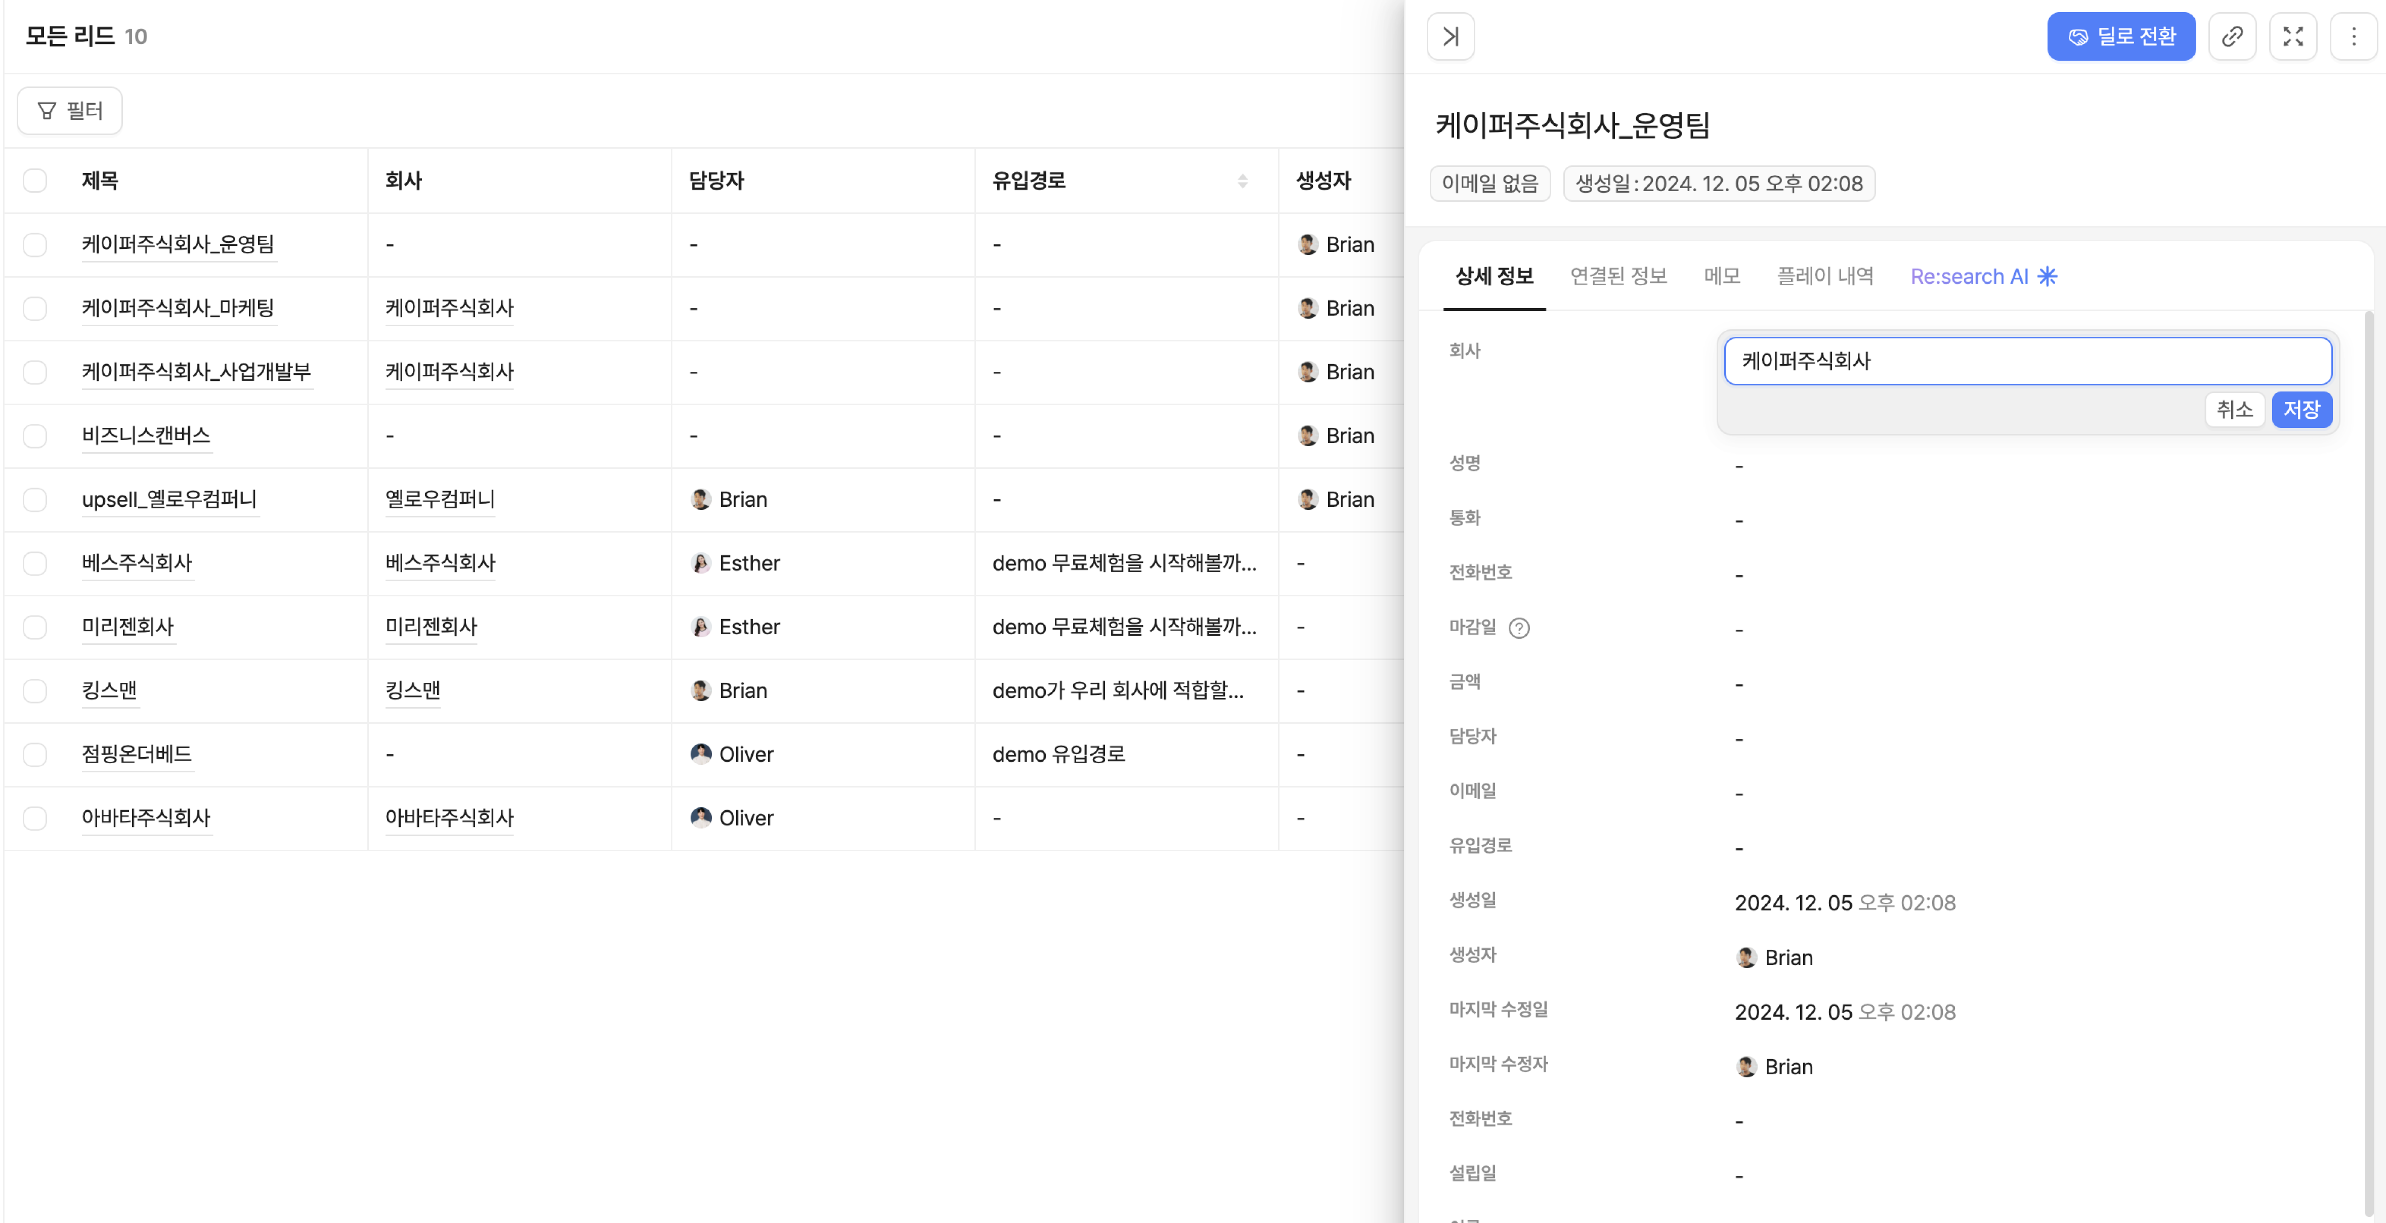Select the 킹스맨 row checkbox
This screenshot has height=1223, width=2386.
tap(35, 691)
